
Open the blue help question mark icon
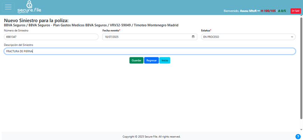[298, 137]
